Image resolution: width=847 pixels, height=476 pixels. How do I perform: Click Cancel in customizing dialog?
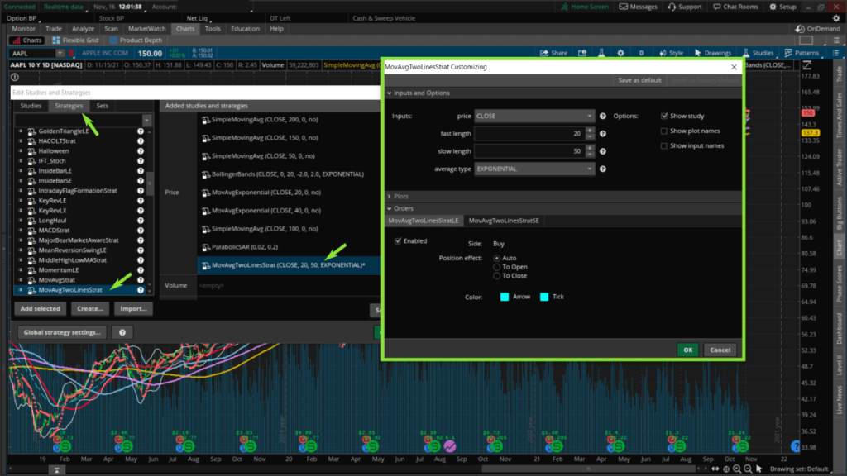pyautogui.click(x=720, y=350)
